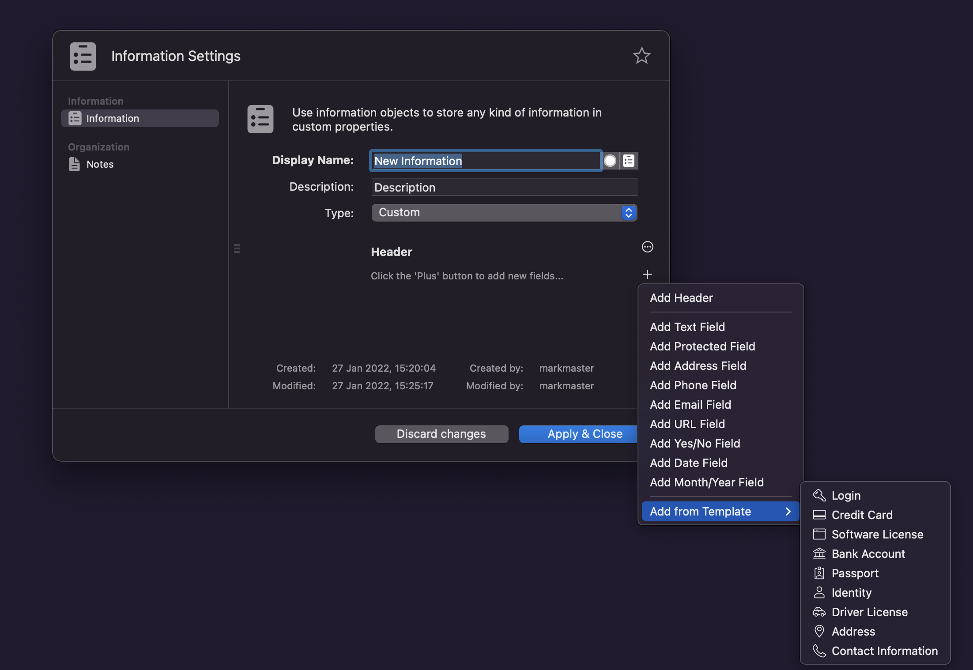
Task: Click the Discard changes button
Action: (x=441, y=434)
